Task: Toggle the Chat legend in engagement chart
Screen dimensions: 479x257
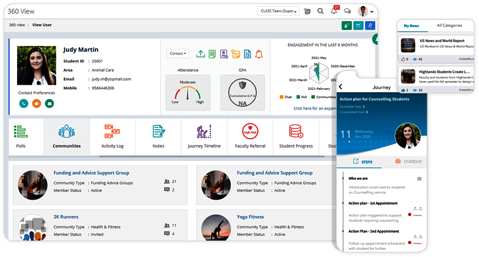Action: [x=286, y=97]
